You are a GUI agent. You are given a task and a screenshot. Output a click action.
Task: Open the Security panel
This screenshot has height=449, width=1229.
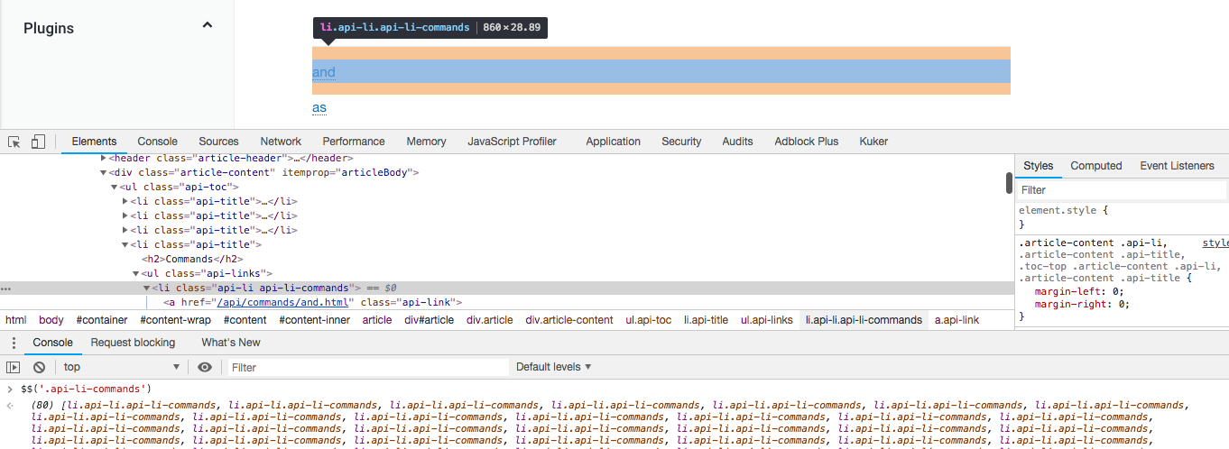(x=681, y=142)
